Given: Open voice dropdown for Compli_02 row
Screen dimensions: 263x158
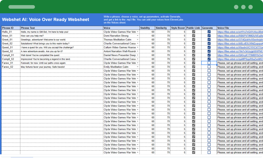Looking at the screenshot, I should coord(138,59).
